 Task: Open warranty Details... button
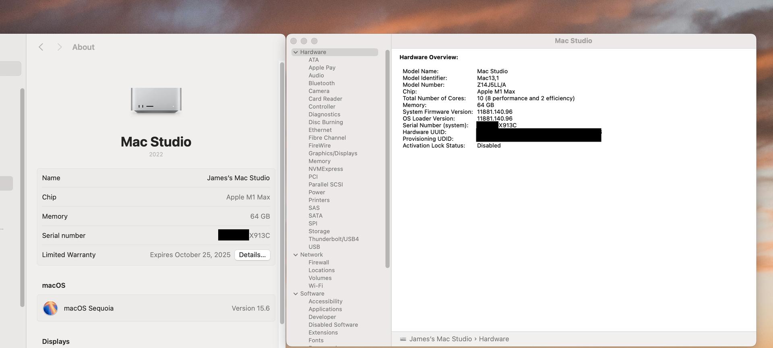252,255
